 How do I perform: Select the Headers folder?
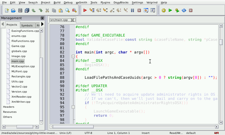point(9,107)
